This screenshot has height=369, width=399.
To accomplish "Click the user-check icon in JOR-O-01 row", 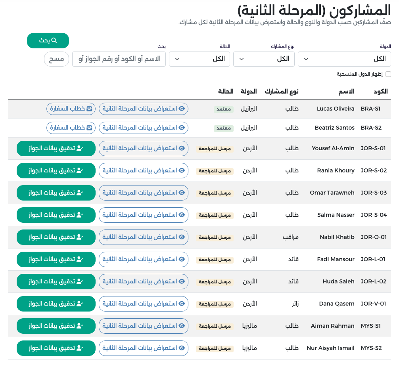I will 80,237.
